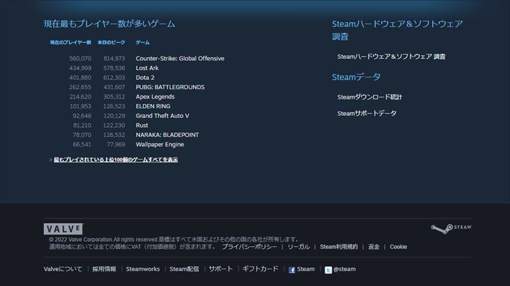Open Rust from the player list
Screen dimensions: 510x286
(x=142, y=125)
